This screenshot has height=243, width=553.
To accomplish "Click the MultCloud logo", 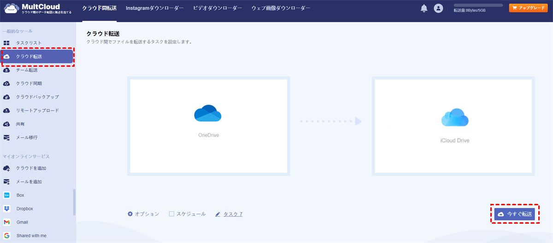I will coord(38,8).
